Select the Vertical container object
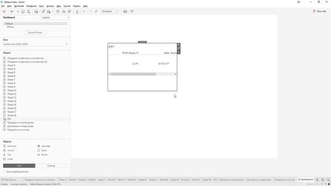Viewport: 331px width, 186px height. coord(9,150)
